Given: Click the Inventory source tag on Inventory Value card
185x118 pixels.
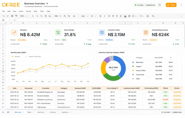Looking at the screenshot, I should click(109, 40).
